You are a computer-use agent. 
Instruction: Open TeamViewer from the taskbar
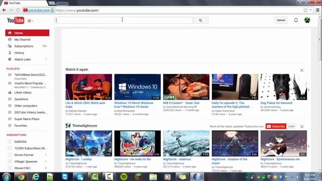[x=65, y=176]
